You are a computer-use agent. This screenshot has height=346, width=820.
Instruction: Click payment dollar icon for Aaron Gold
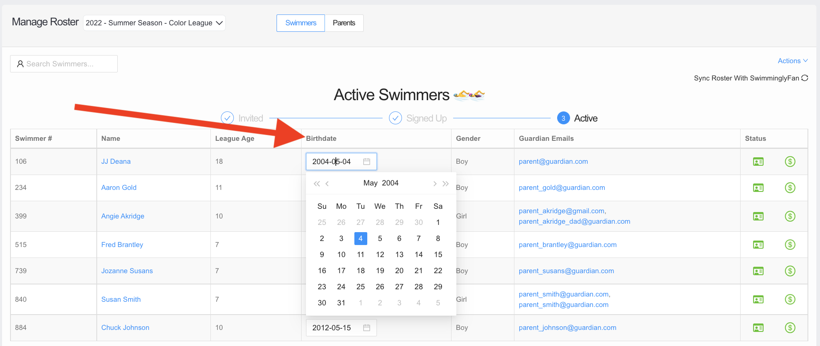click(790, 188)
